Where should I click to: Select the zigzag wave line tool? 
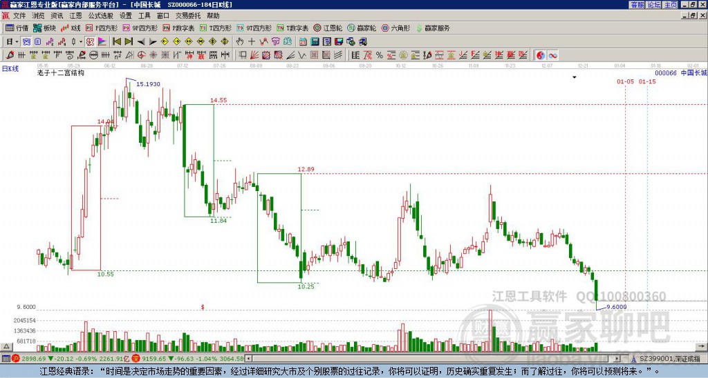301,55
